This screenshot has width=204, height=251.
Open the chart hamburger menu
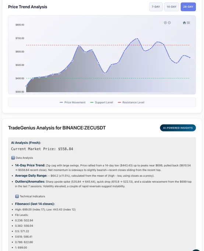tap(188, 23)
